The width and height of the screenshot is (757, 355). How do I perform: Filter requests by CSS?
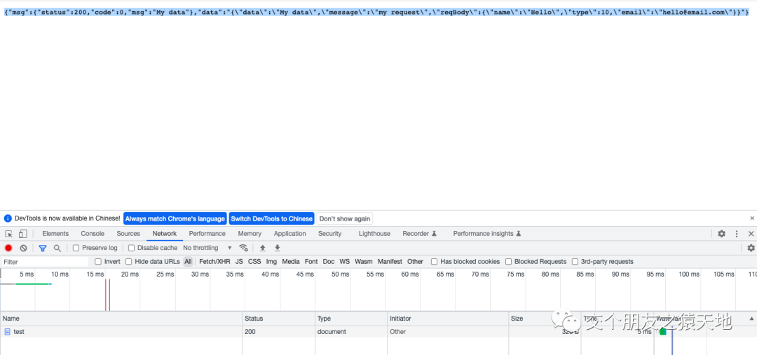pos(254,261)
